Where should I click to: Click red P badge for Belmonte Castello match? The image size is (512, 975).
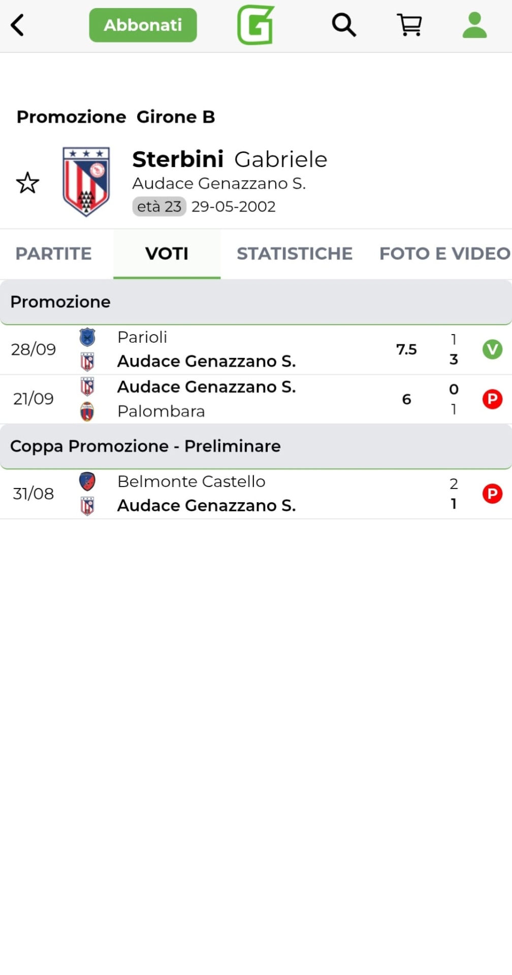492,494
